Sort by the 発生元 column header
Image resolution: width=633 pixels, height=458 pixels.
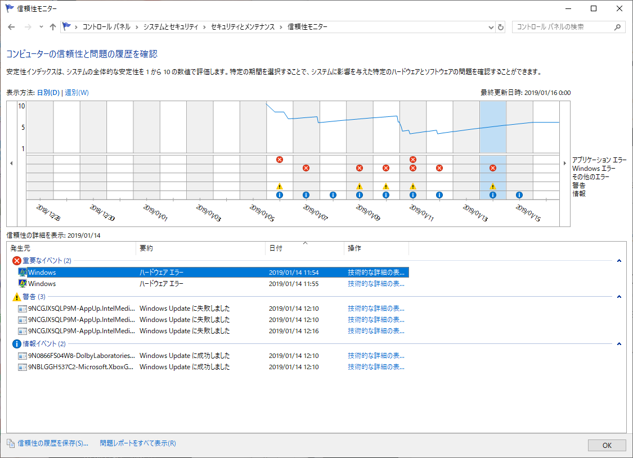tap(71, 248)
